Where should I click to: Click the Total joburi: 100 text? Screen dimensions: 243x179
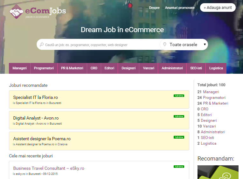[211, 85]
